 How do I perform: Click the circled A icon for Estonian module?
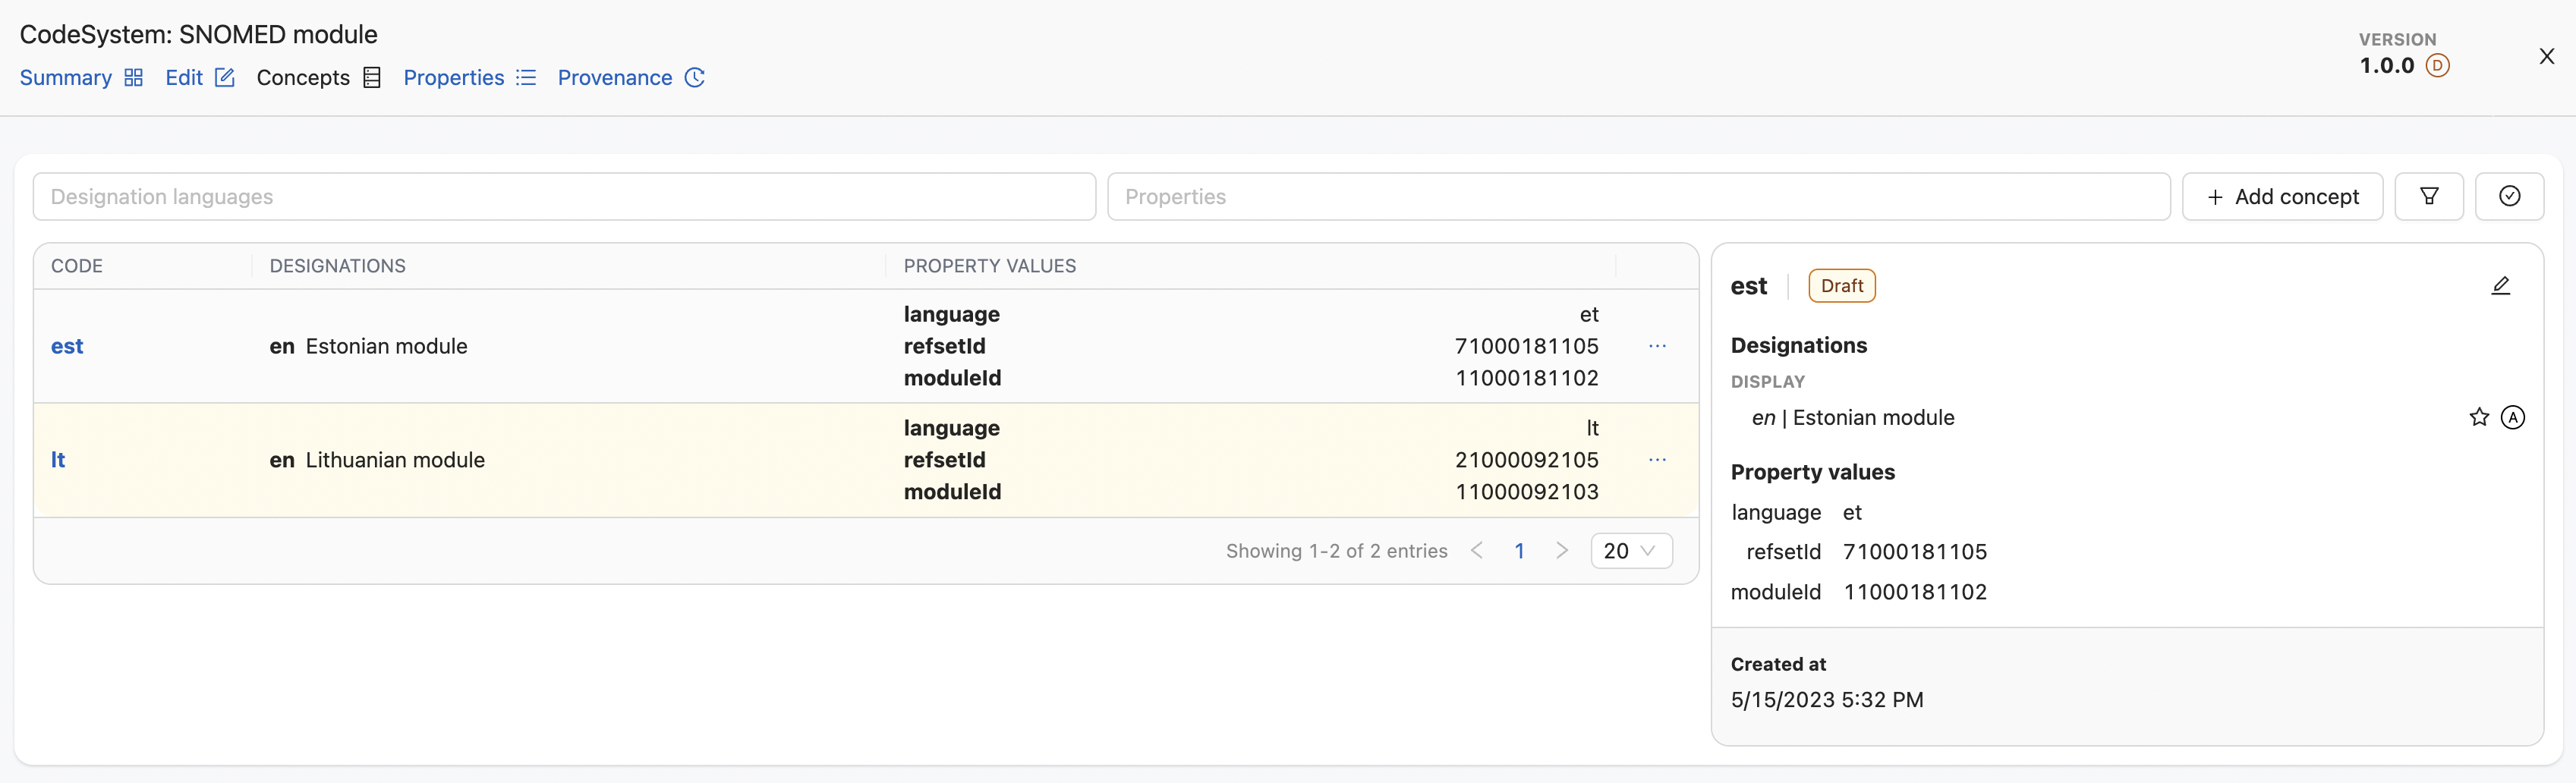tap(2513, 418)
